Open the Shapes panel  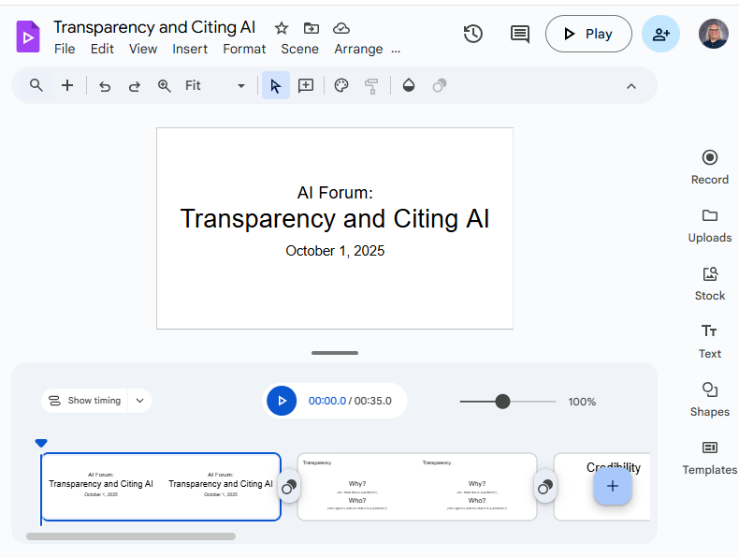point(710,400)
